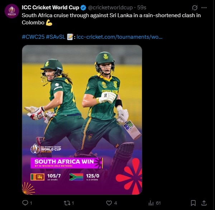This screenshot has height=210, width=215.
Task: Share the tweet via the upload arrow icon
Action: tap(204, 203)
